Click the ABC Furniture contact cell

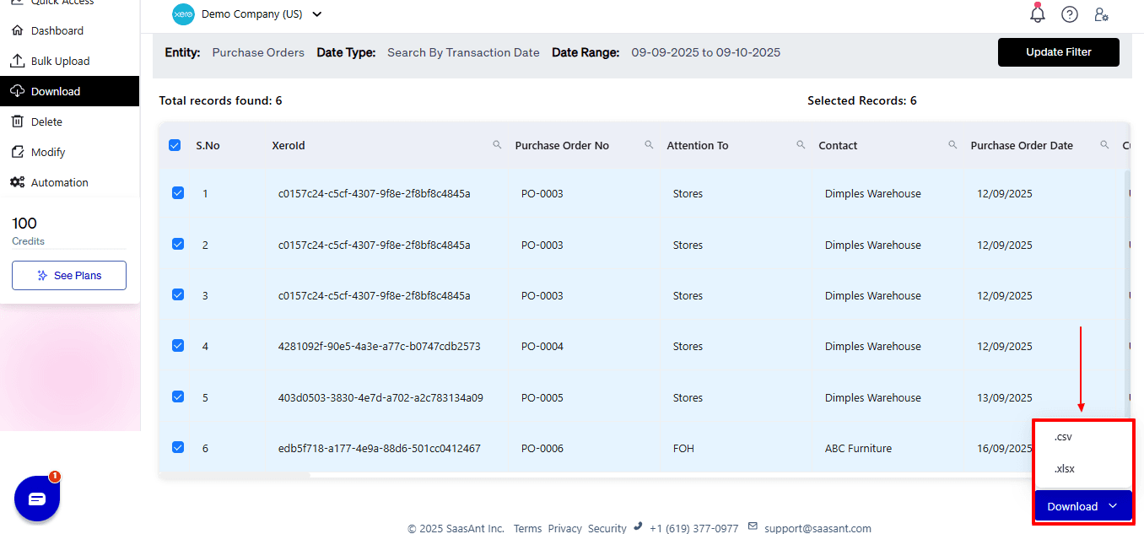(x=858, y=448)
